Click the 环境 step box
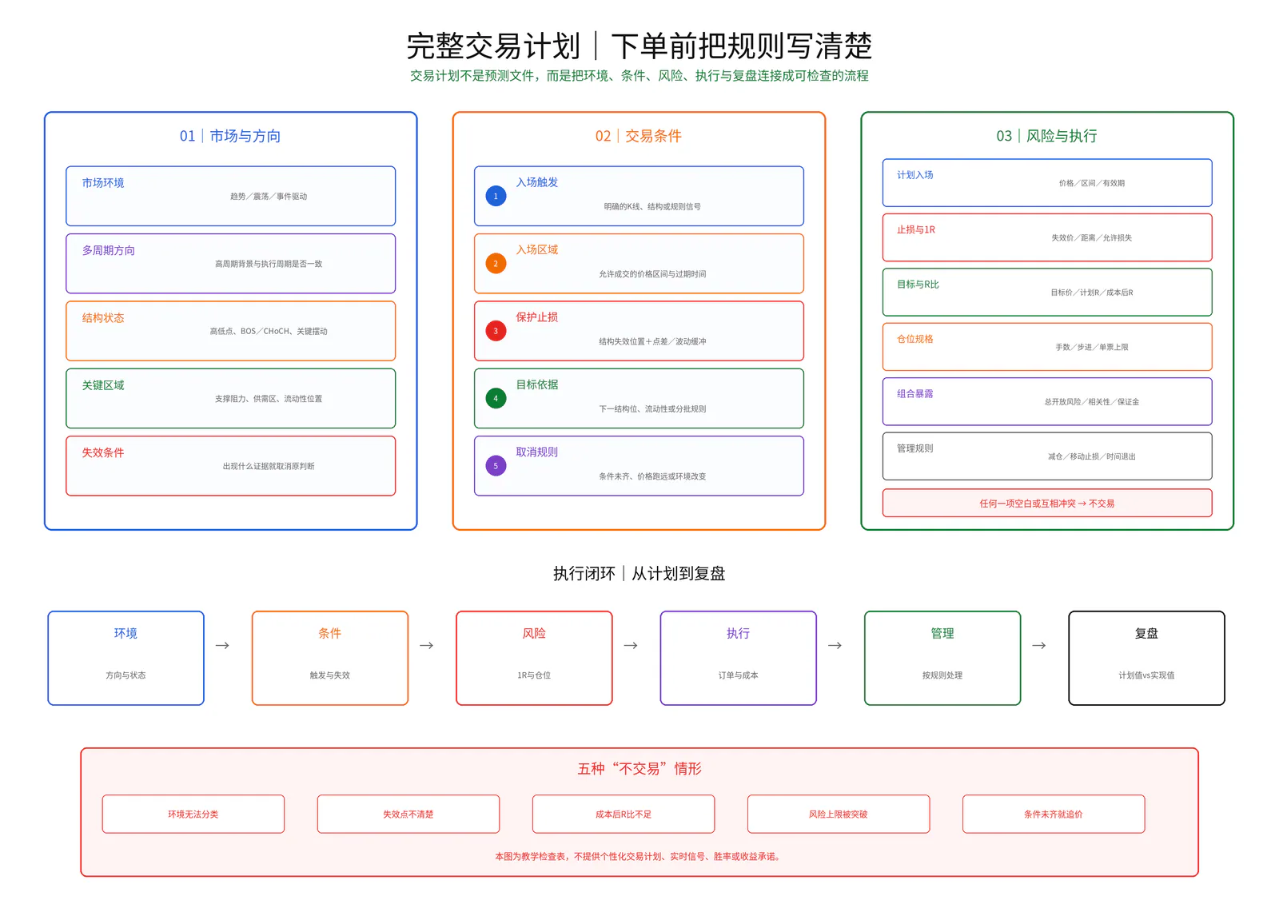Image resolution: width=1279 pixels, height=904 pixels. pyautogui.click(x=126, y=658)
